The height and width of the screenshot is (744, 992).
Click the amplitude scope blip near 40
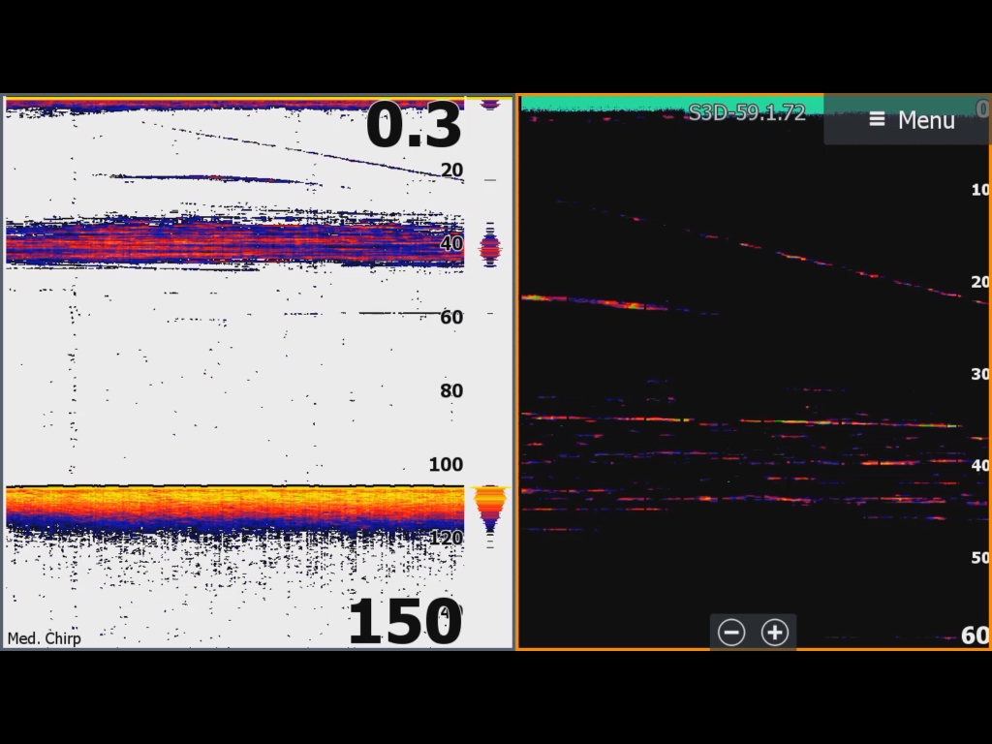[x=490, y=246]
